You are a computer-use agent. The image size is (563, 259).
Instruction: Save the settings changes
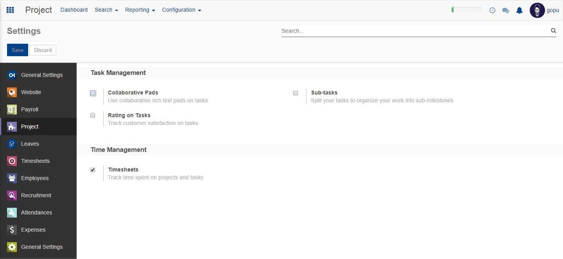(x=17, y=50)
